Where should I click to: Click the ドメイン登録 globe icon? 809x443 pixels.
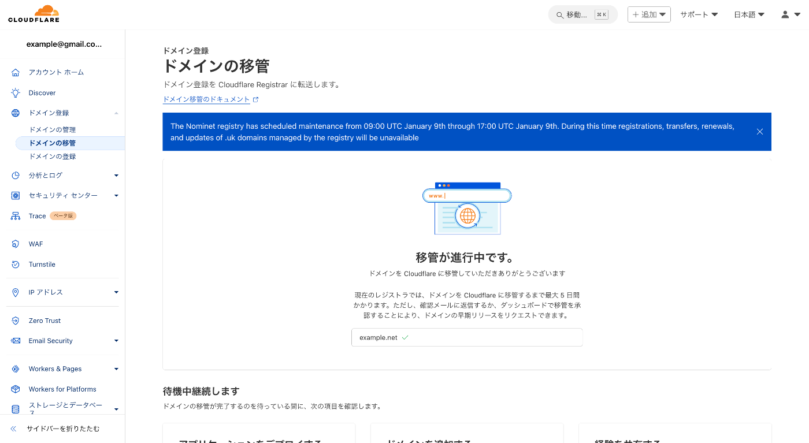[x=16, y=113]
